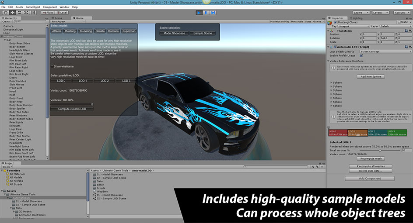This screenshot has height=223, width=413.
Task: Toggle Local handle rotation mode
Action: [x=62, y=12]
